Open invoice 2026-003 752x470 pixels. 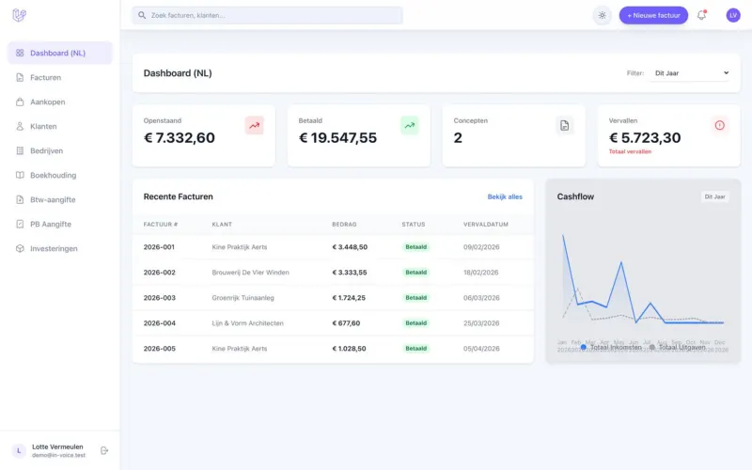[159, 298]
